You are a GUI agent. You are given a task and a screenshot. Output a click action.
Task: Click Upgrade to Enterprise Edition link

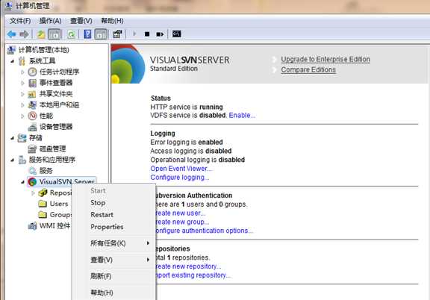[325, 60]
